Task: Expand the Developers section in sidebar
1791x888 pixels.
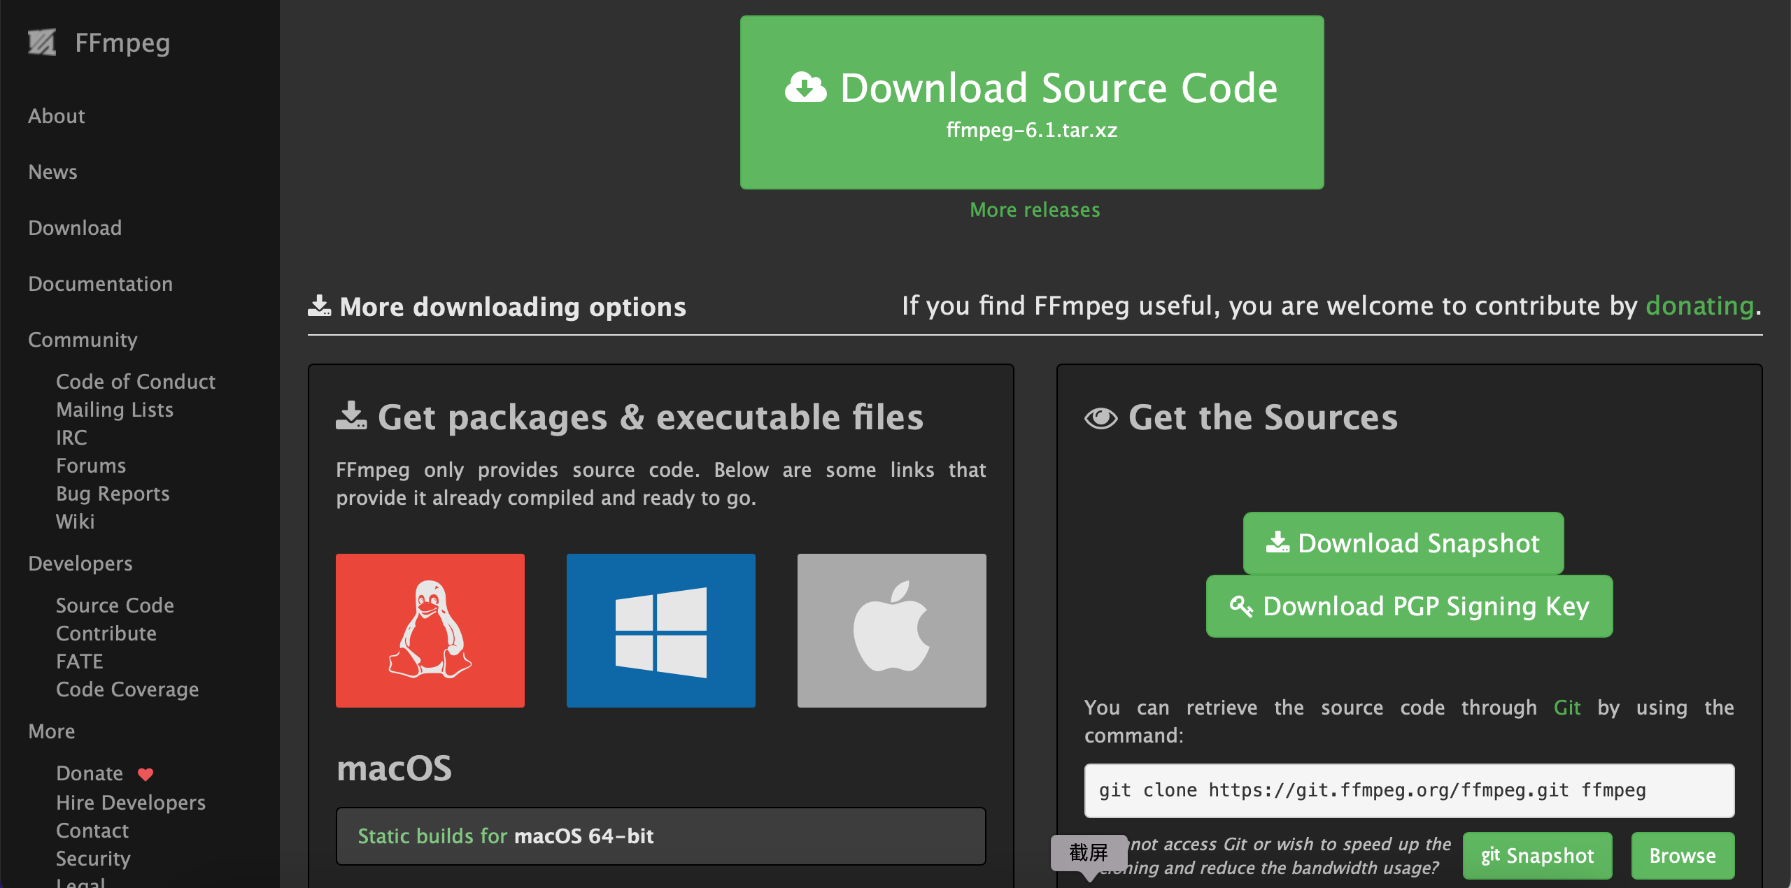Action: tap(80, 563)
